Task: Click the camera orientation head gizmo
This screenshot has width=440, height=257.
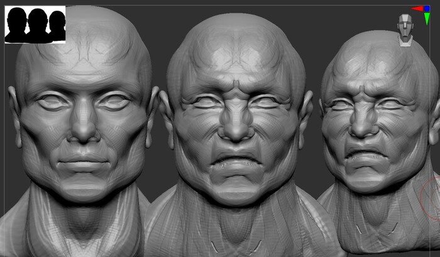Action: (405, 30)
